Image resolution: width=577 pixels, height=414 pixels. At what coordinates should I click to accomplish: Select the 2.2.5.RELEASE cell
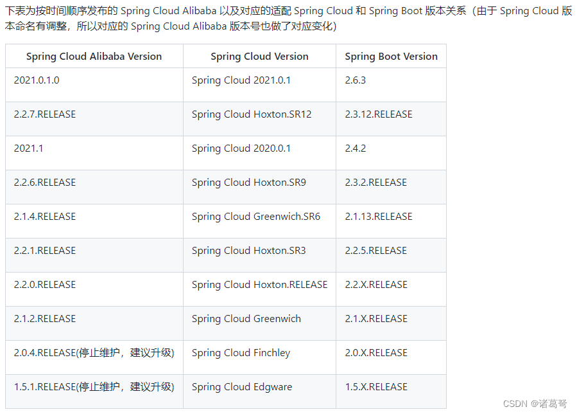click(391, 255)
